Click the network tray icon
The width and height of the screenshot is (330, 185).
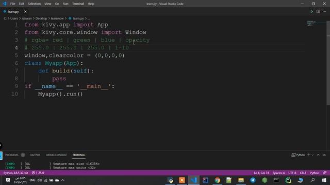45,180
